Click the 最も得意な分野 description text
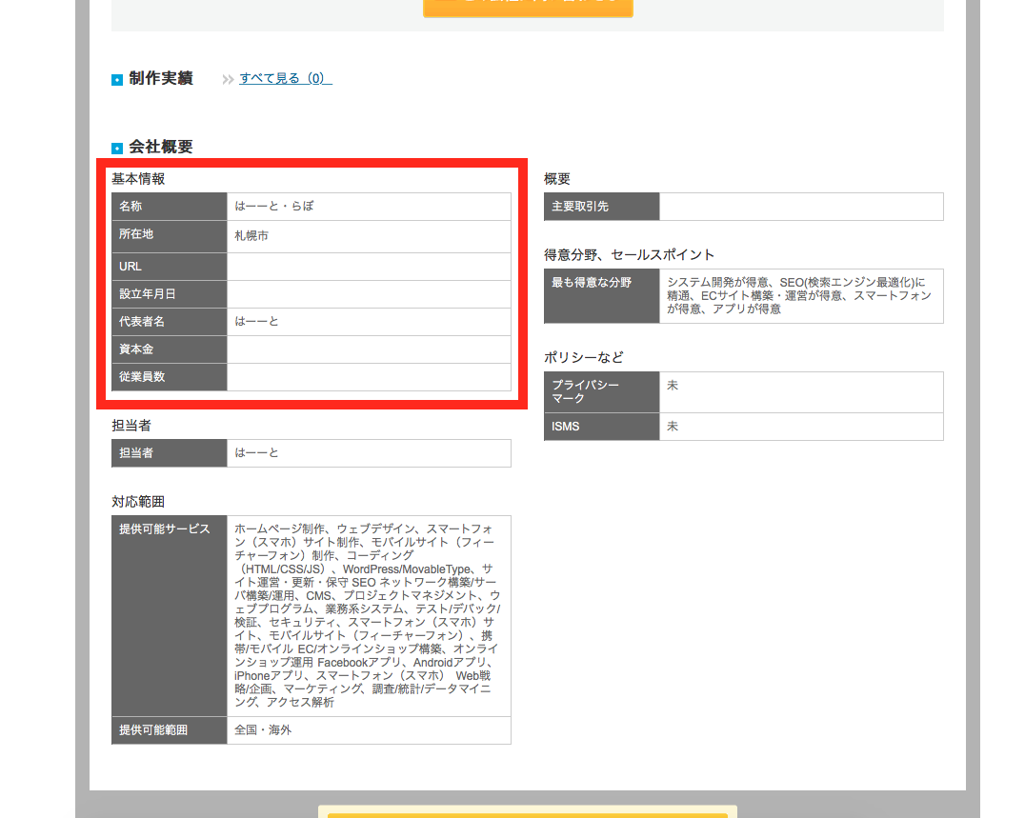This screenshot has width=1025, height=818. coord(798,295)
